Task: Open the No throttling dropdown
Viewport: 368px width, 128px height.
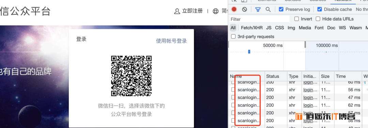Action: coord(362,10)
